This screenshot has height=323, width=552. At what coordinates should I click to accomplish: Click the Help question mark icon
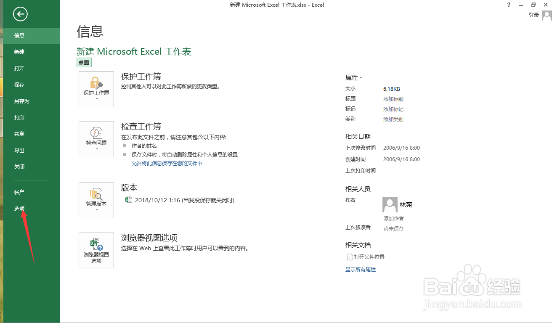coord(509,5)
